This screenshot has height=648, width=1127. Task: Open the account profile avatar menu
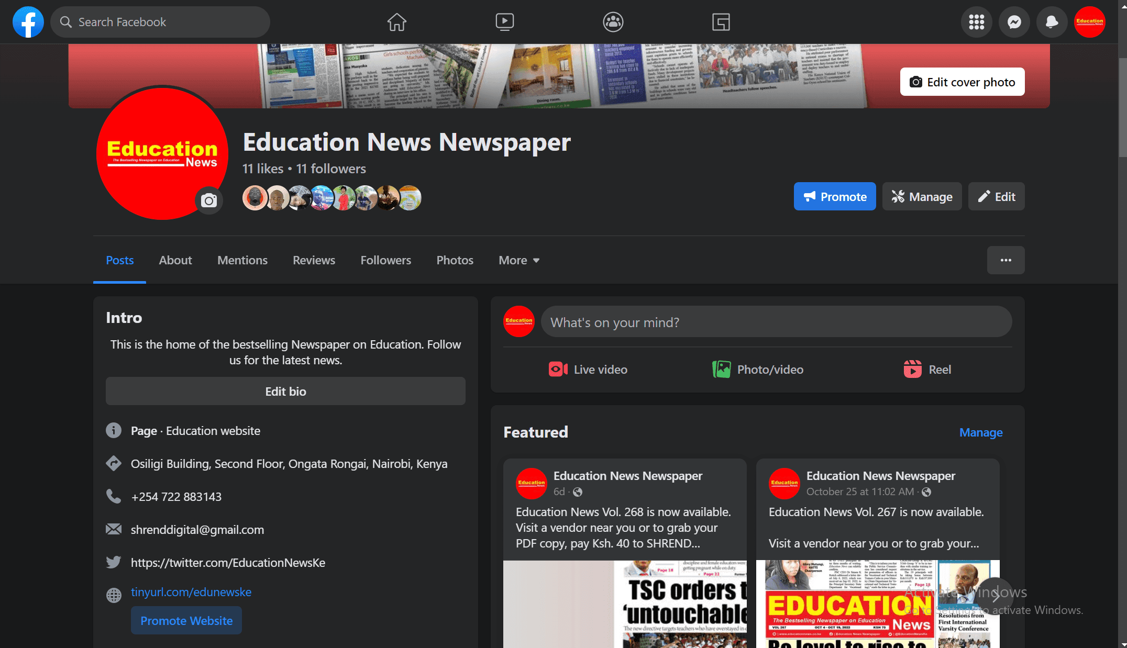pos(1090,22)
